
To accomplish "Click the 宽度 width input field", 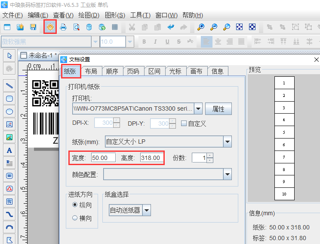I will pyautogui.click(x=103, y=158).
